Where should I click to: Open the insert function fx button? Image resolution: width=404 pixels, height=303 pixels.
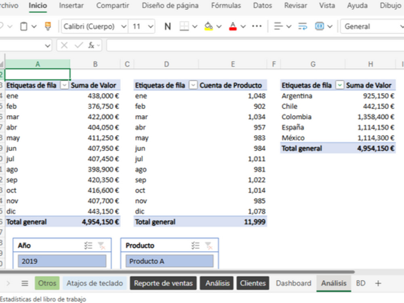(91, 45)
